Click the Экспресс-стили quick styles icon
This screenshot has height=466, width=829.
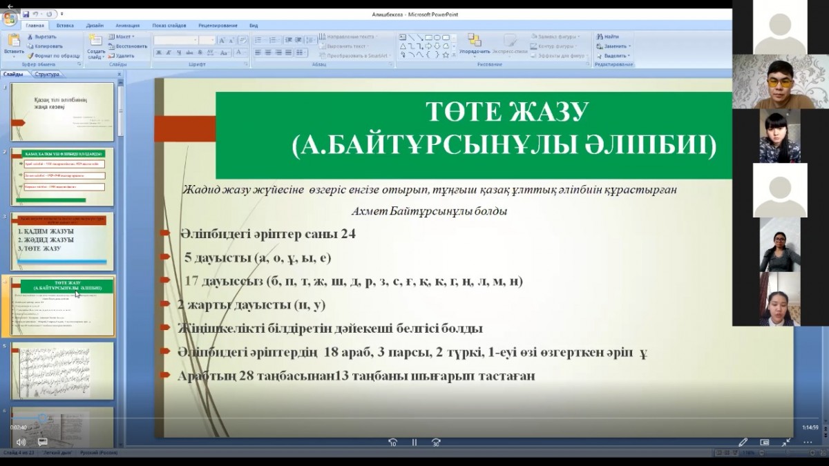click(511, 40)
